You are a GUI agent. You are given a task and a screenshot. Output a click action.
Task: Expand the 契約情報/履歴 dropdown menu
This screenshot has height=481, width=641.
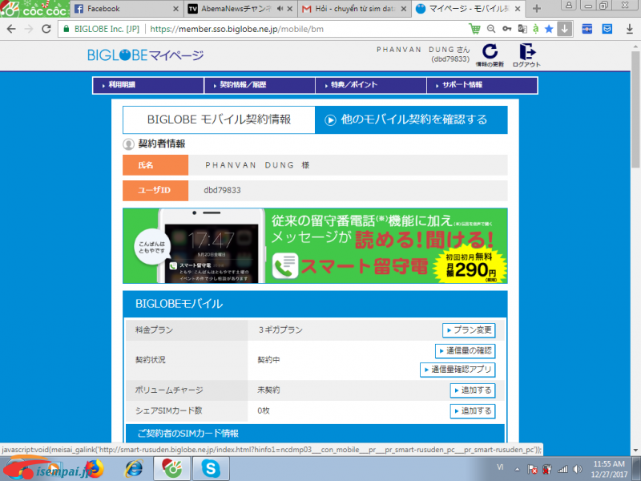(x=258, y=85)
